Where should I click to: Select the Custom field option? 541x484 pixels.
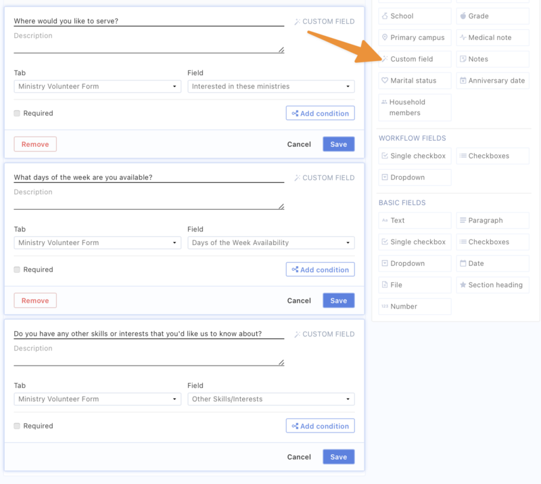pyautogui.click(x=414, y=59)
